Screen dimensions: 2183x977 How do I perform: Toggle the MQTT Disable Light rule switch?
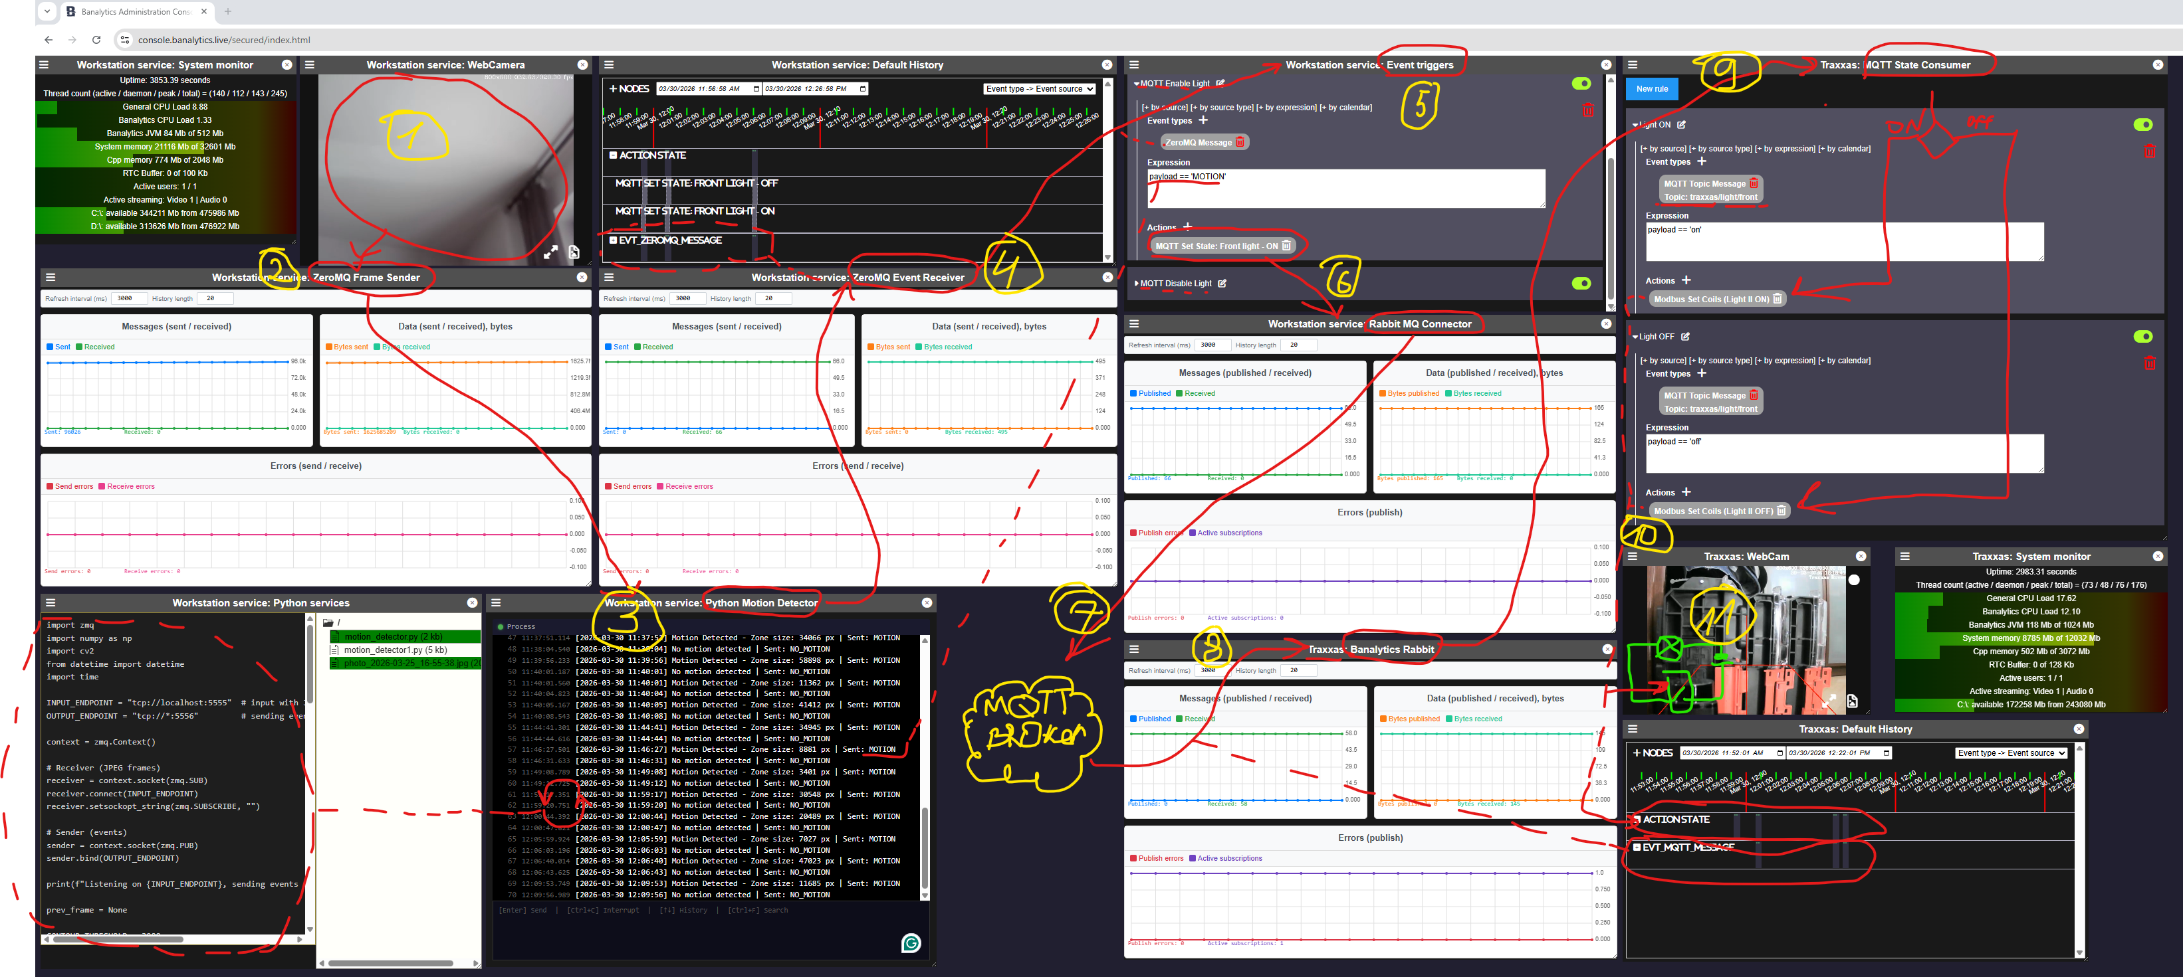point(1581,284)
